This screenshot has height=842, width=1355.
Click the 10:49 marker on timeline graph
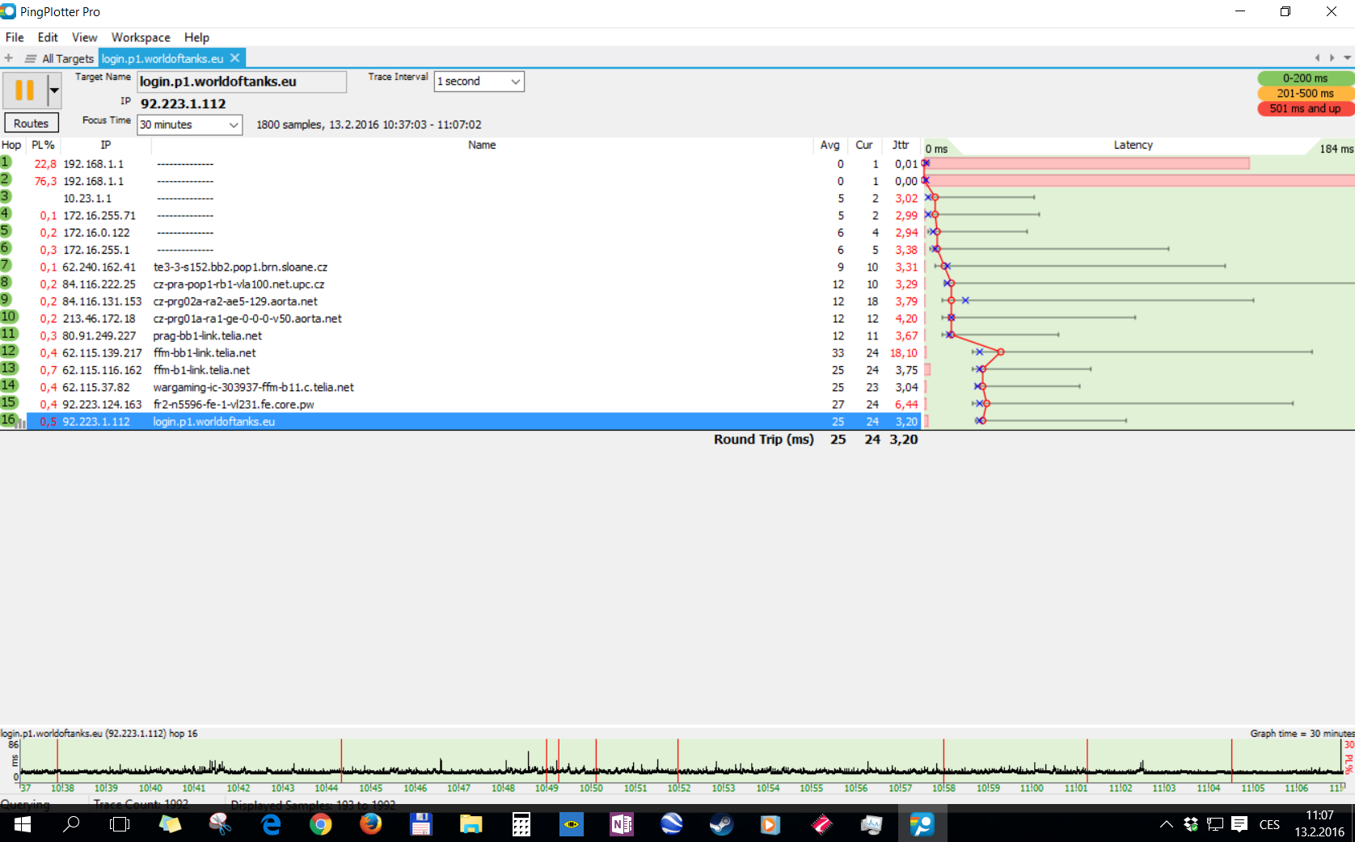(547, 789)
